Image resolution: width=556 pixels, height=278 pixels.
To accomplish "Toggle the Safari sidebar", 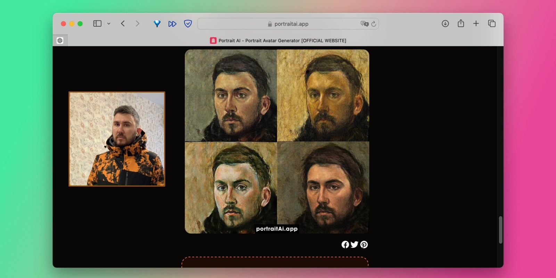I will pos(97,24).
